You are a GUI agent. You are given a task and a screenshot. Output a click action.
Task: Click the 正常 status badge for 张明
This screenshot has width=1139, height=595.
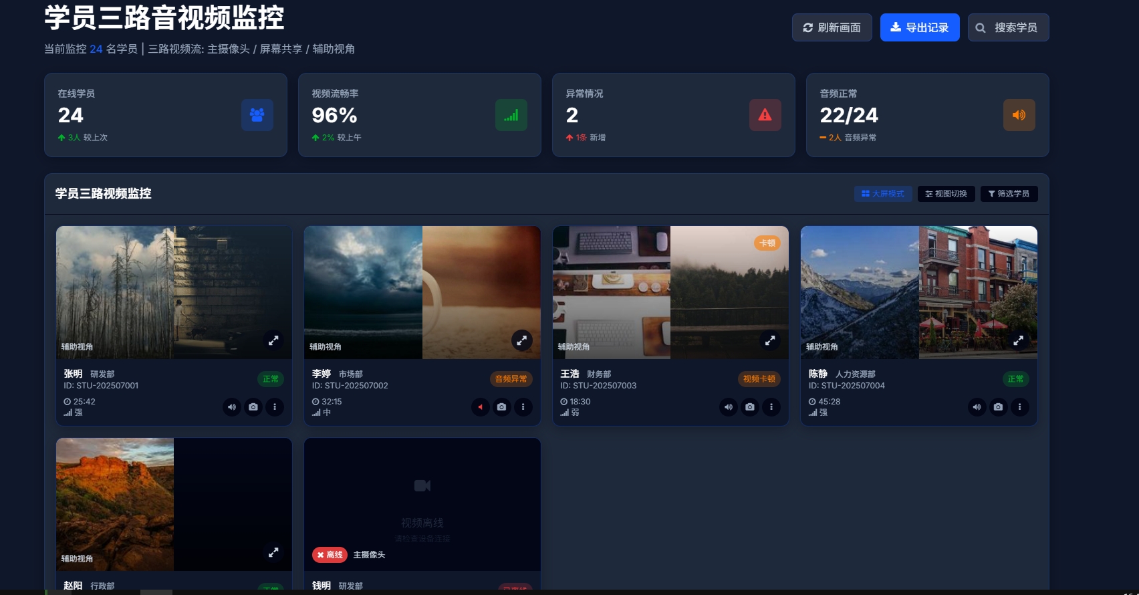[271, 379]
